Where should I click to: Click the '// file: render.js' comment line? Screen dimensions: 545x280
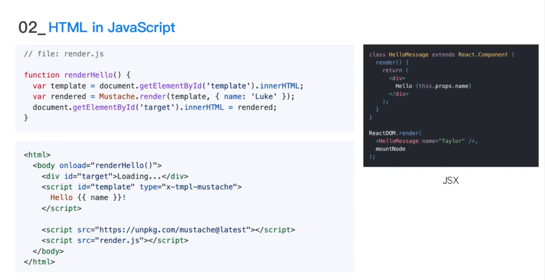click(64, 54)
